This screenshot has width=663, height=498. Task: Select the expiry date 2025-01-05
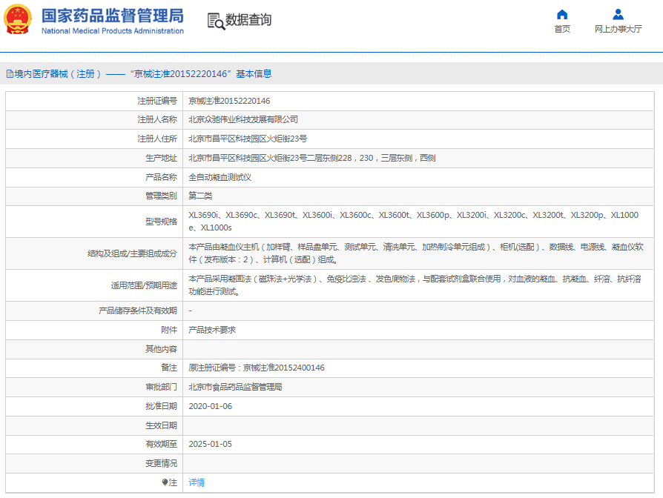pos(210,444)
